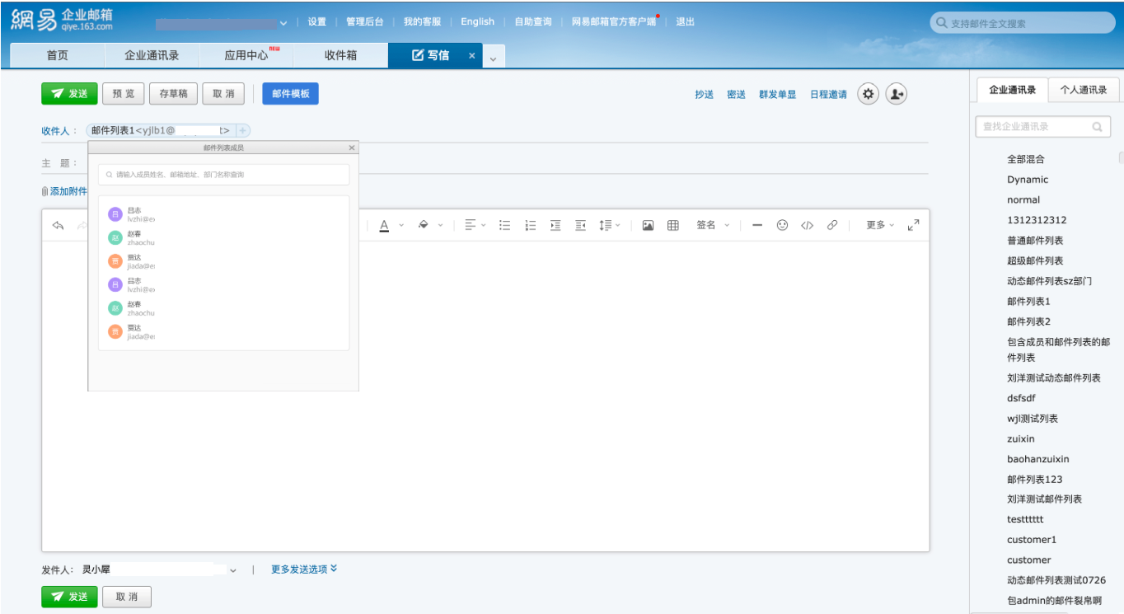This screenshot has width=1124, height=614.
Task: Insert a horizontal line in editor
Action: (x=757, y=225)
